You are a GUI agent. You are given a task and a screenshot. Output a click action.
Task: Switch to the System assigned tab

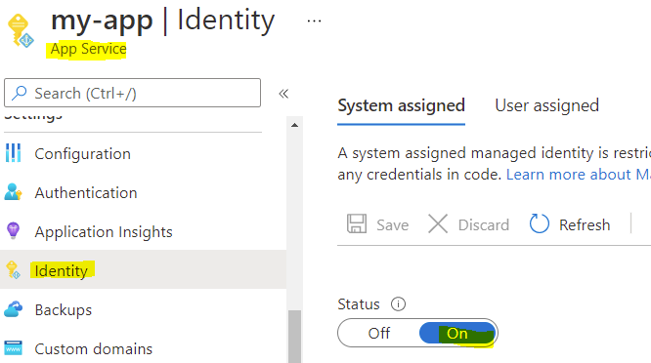pos(401,105)
